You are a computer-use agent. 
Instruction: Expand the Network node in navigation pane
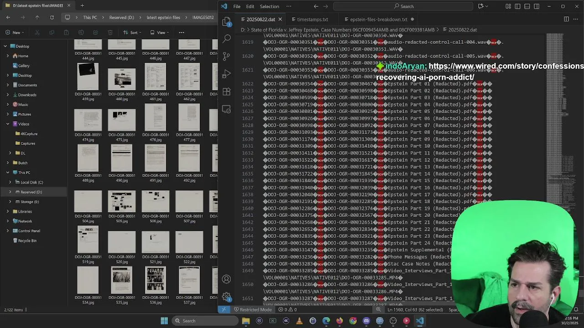pyautogui.click(x=8, y=221)
